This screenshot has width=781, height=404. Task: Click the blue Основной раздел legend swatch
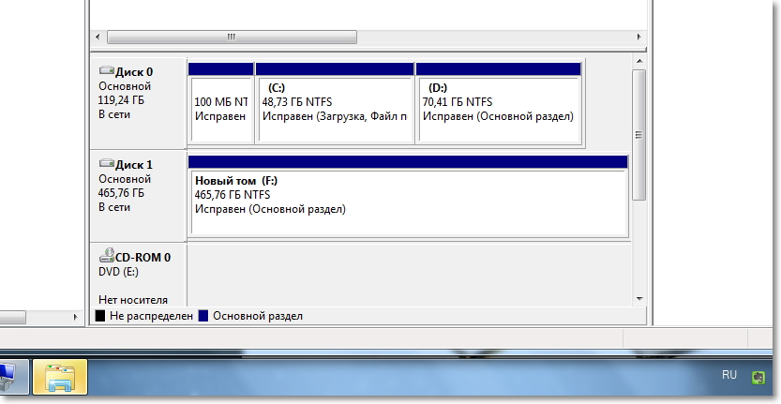[204, 317]
